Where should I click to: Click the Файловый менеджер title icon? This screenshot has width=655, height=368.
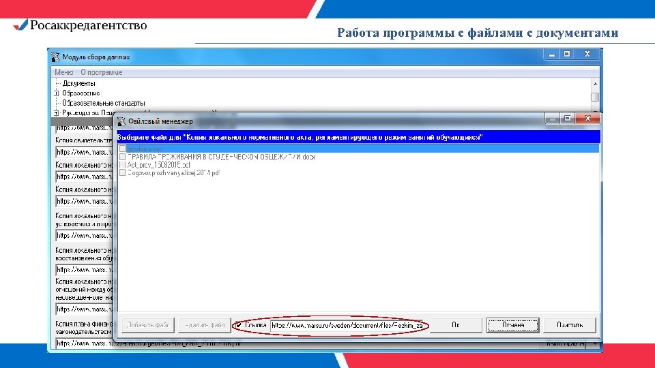[121, 121]
